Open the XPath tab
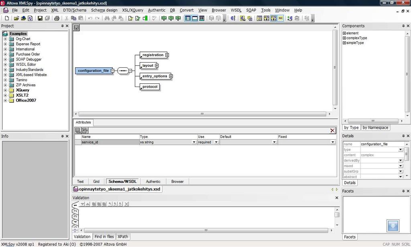Screen dimensions: 411x247 [x=123, y=237]
